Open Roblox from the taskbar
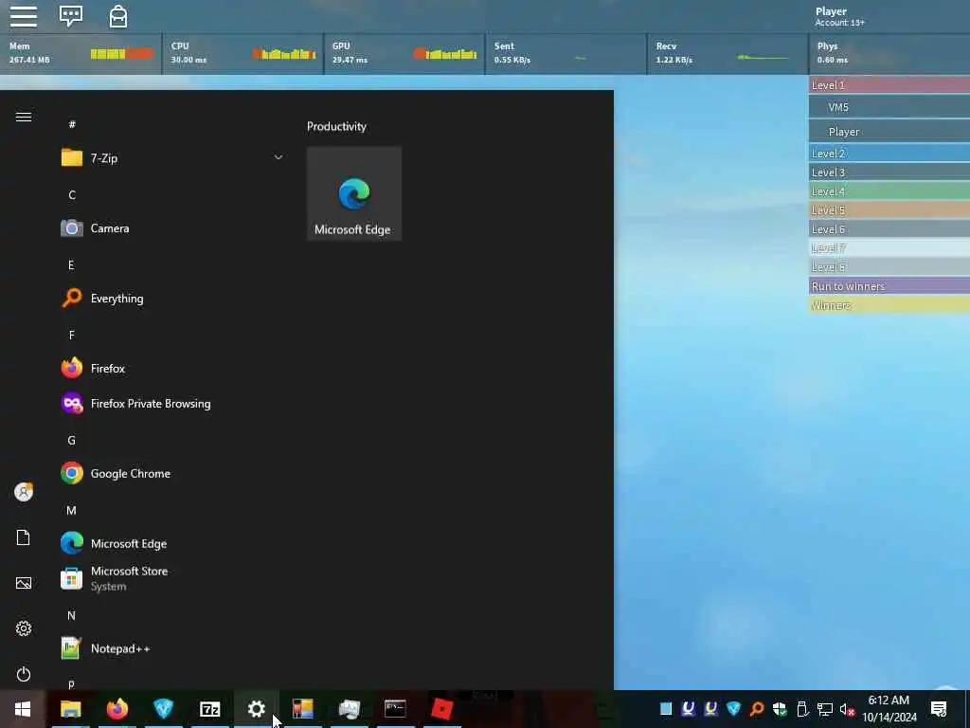Screen dimensions: 970x728 click(441, 709)
